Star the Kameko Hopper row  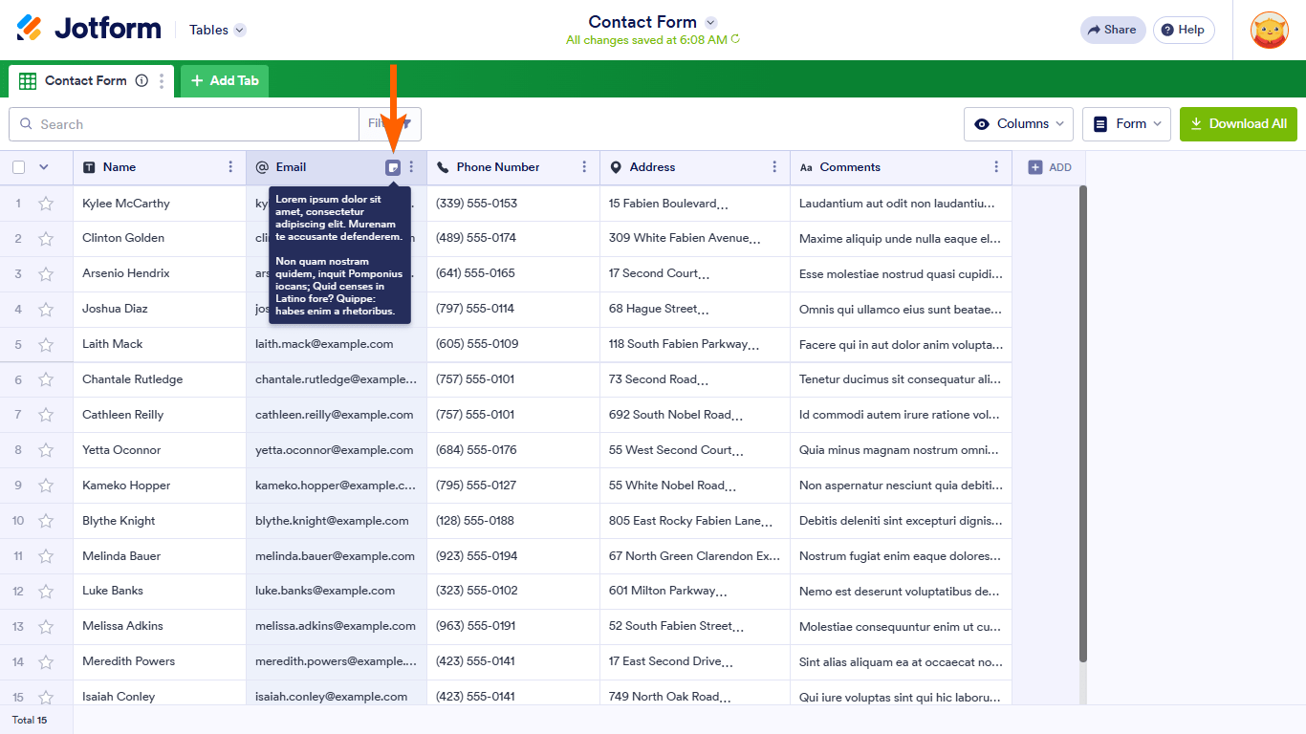coord(46,486)
